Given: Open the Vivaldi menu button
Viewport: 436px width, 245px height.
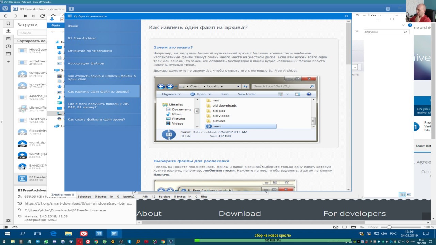Looking at the screenshot, I should pyautogui.click(x=5, y=9).
